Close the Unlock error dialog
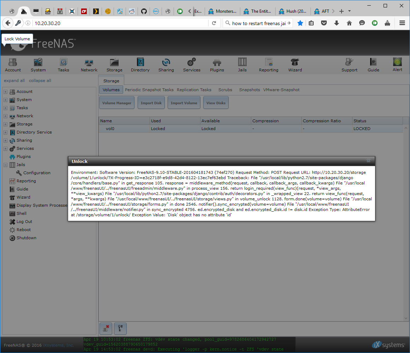410x353 pixels. pos(368,161)
